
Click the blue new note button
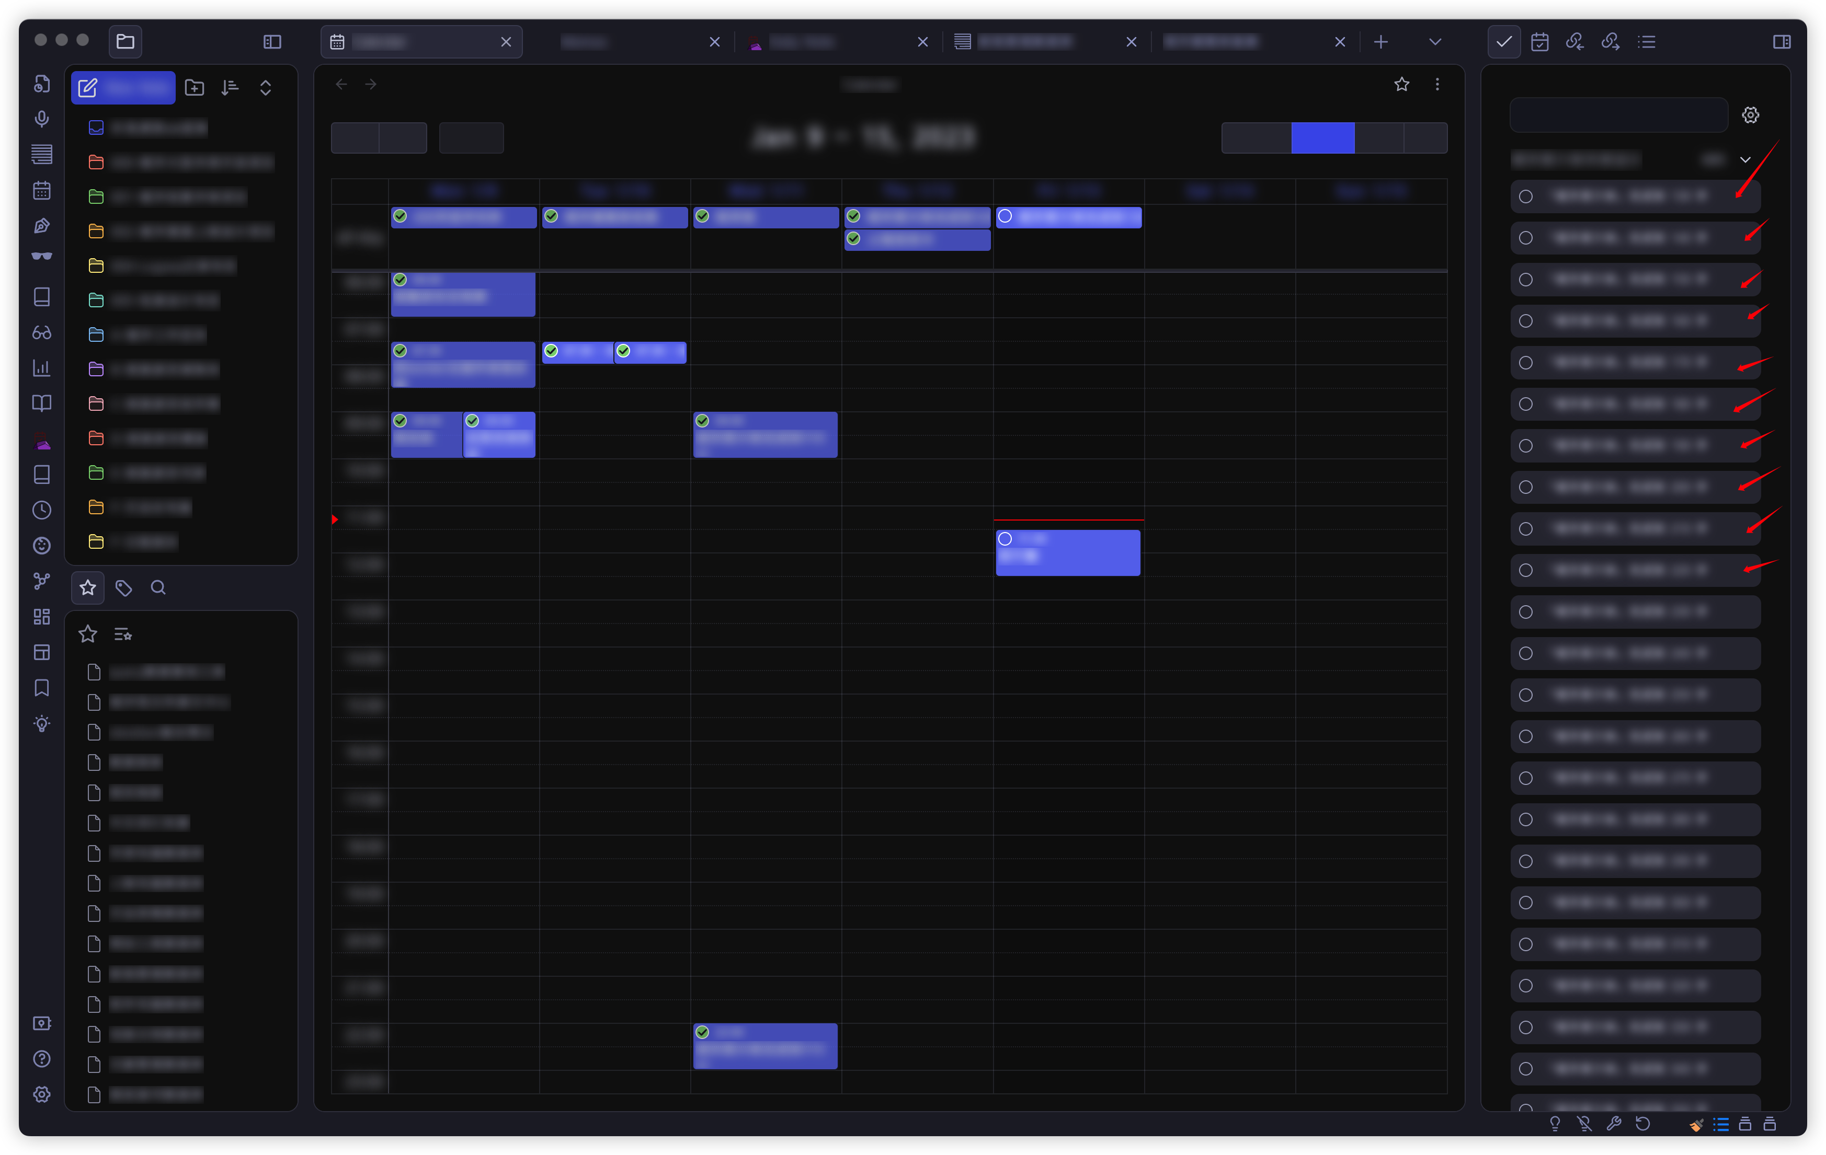[x=123, y=88]
